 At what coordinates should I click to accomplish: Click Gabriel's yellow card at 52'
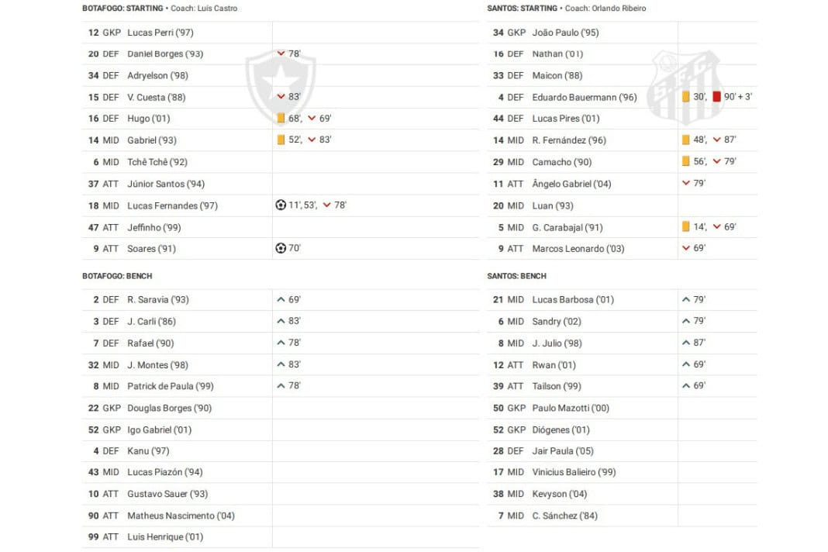(x=281, y=140)
